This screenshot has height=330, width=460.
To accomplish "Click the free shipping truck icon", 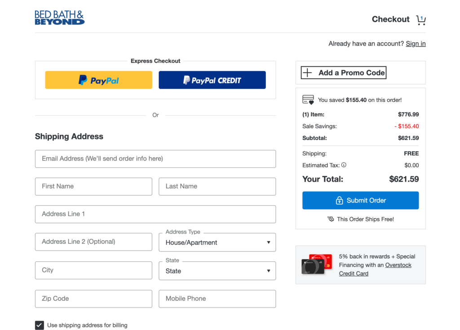I will [331, 219].
